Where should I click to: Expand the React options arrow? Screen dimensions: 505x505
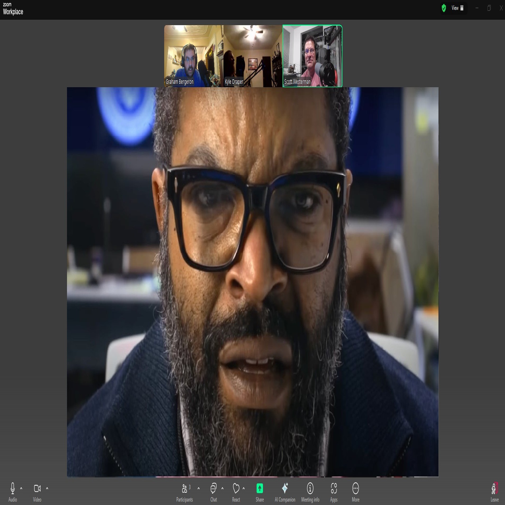(x=244, y=488)
